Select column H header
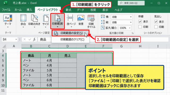The width and height of the screenshot is (170, 95). pyautogui.click(x=140, y=46)
